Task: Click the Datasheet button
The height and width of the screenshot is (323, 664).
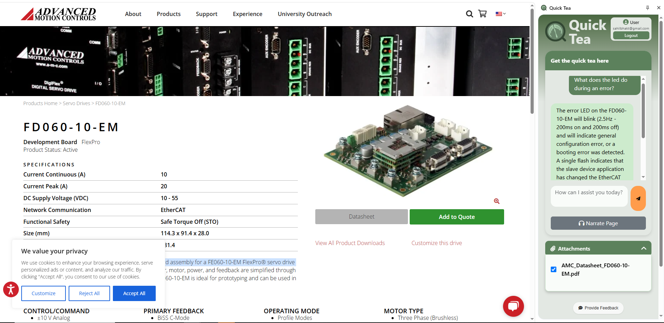Action: click(x=362, y=216)
